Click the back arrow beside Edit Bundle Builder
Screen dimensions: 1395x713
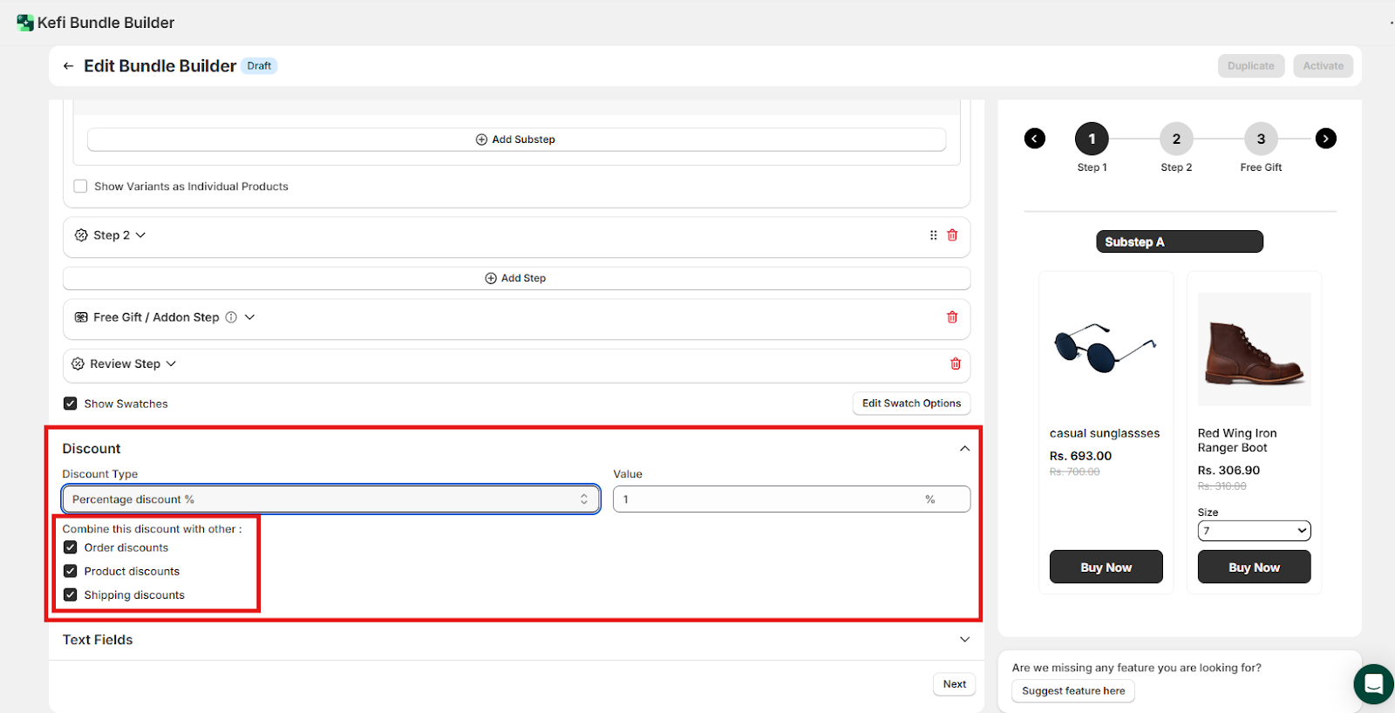click(68, 66)
